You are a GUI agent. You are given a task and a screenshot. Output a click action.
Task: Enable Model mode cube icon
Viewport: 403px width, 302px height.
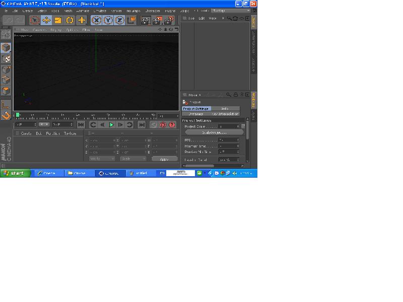click(x=6, y=47)
